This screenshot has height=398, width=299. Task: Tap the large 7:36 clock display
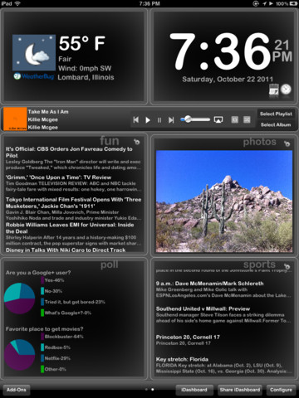pyautogui.click(x=220, y=51)
